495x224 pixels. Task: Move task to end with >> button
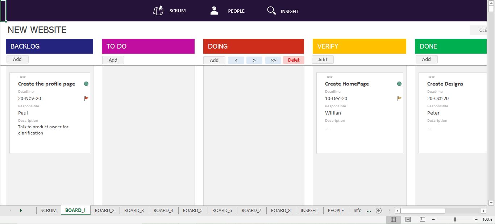(273, 60)
